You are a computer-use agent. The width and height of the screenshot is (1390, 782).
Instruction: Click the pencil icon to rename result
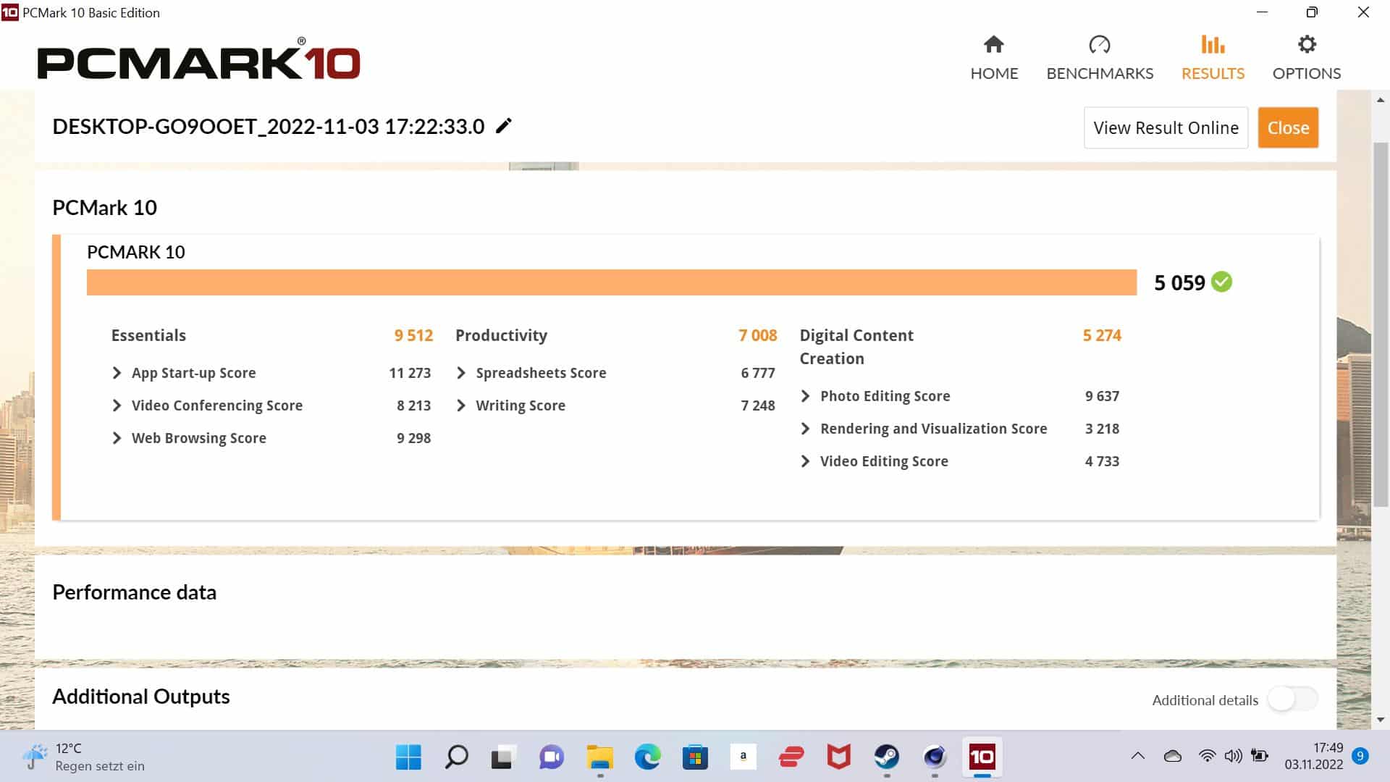[504, 126]
